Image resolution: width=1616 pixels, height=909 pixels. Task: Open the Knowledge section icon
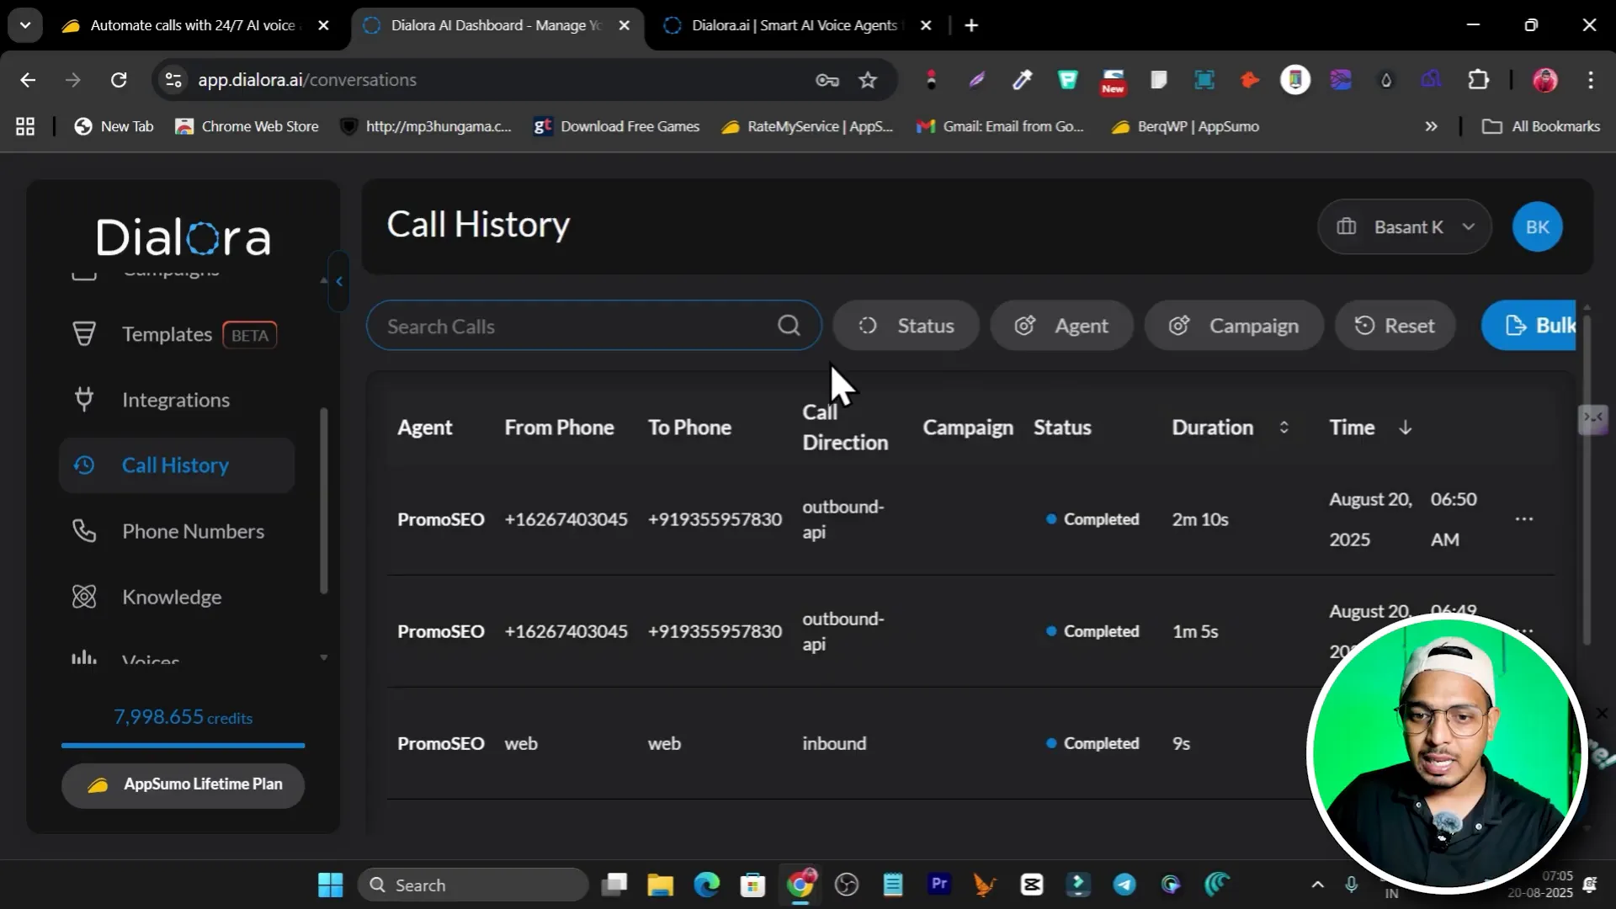coord(84,597)
